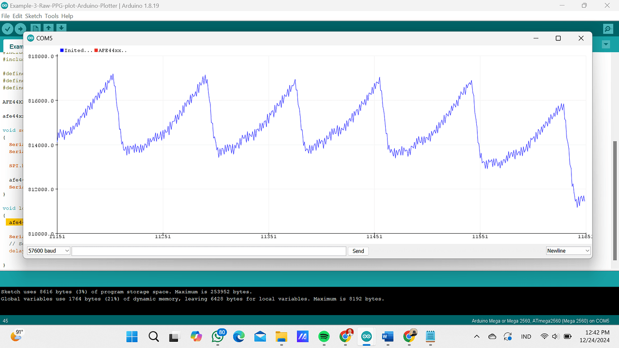
Task: Expand the hidden system tray icons chevron
Action: click(476, 336)
